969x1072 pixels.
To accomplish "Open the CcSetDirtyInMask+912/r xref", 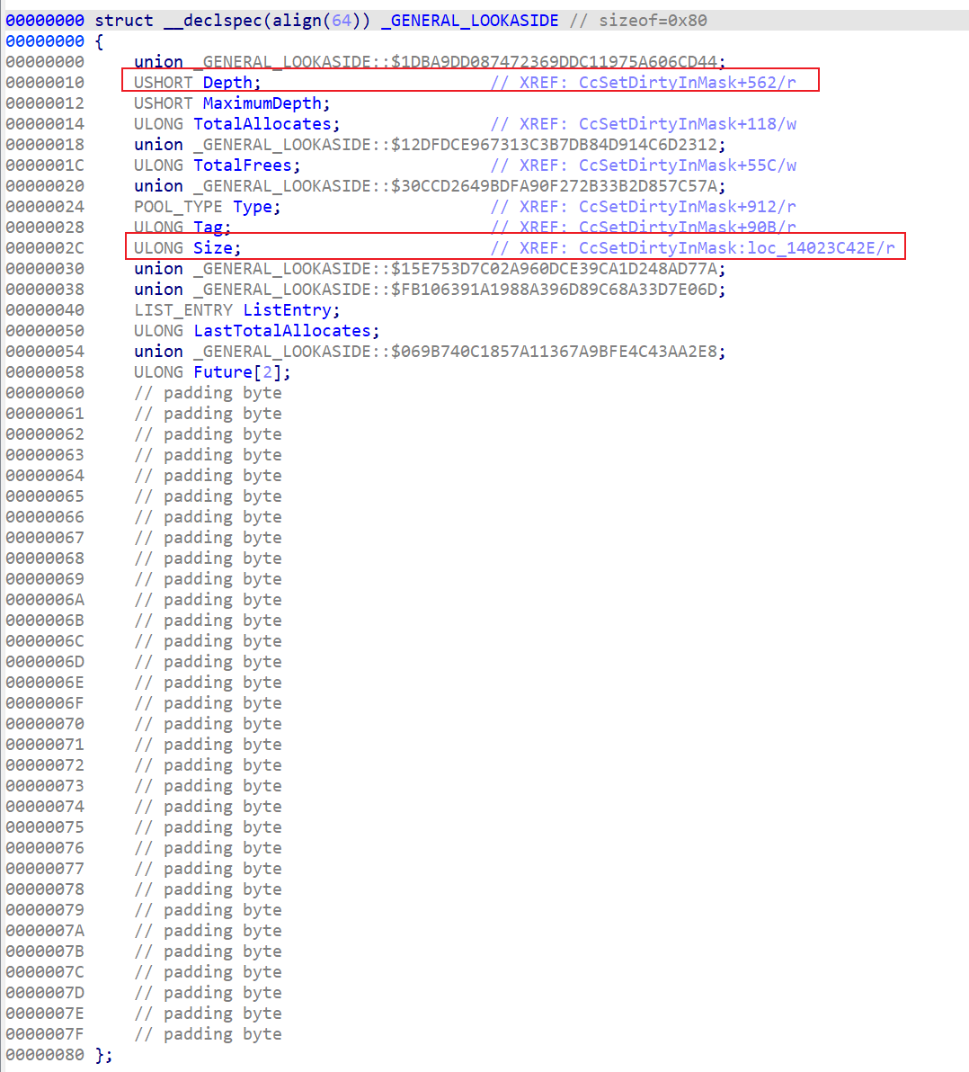I will [687, 207].
